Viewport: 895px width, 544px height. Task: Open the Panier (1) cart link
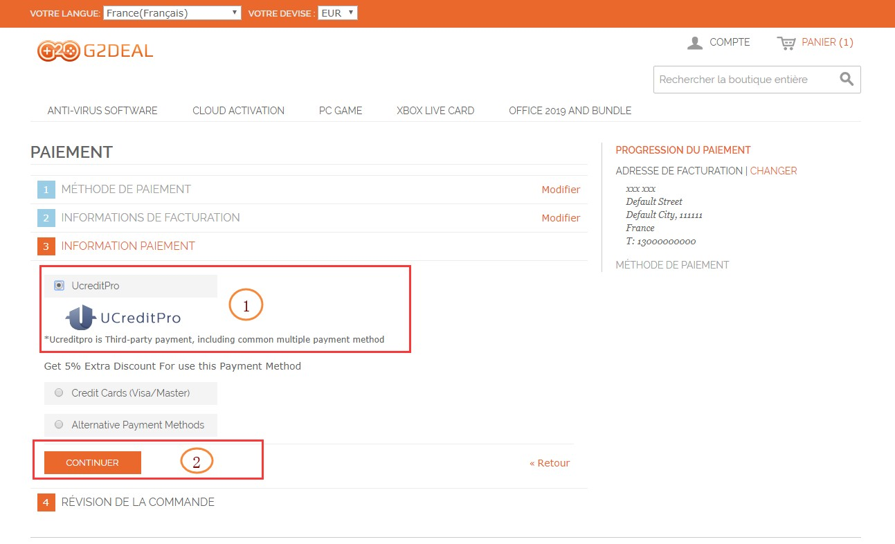coord(827,43)
